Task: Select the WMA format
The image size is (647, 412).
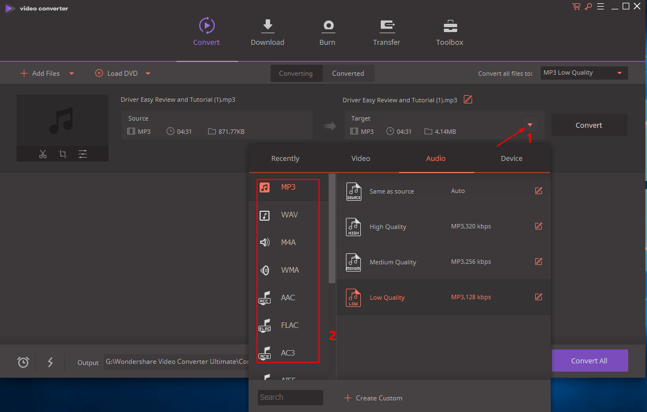Action: tap(288, 270)
